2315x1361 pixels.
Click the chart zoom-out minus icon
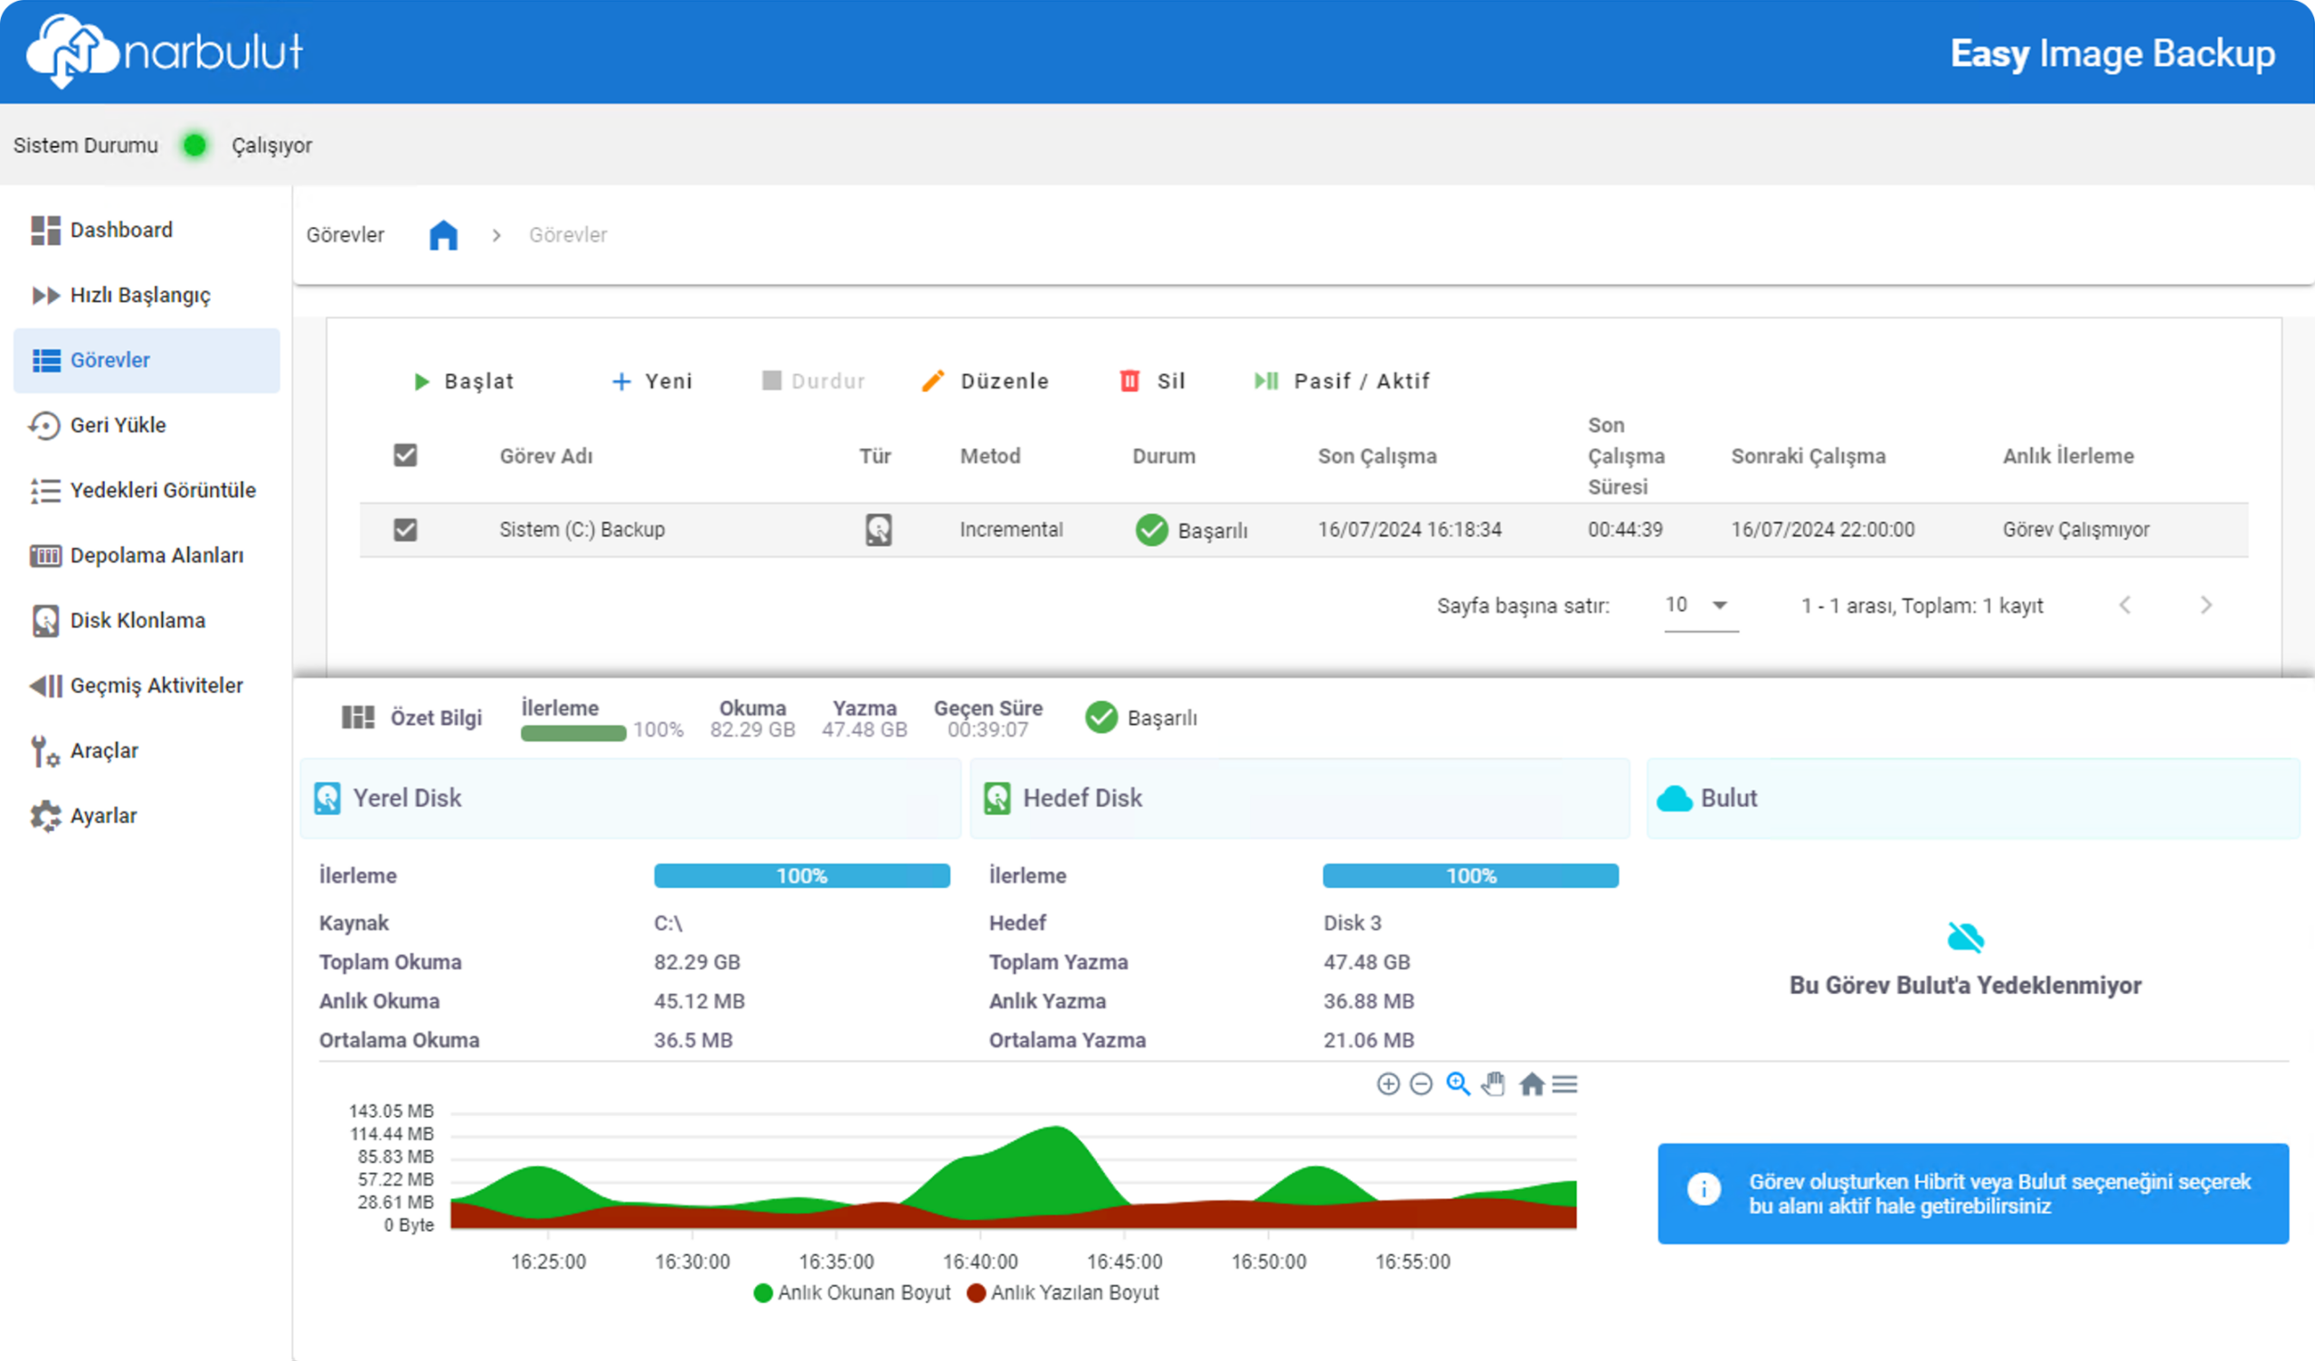click(1421, 1084)
